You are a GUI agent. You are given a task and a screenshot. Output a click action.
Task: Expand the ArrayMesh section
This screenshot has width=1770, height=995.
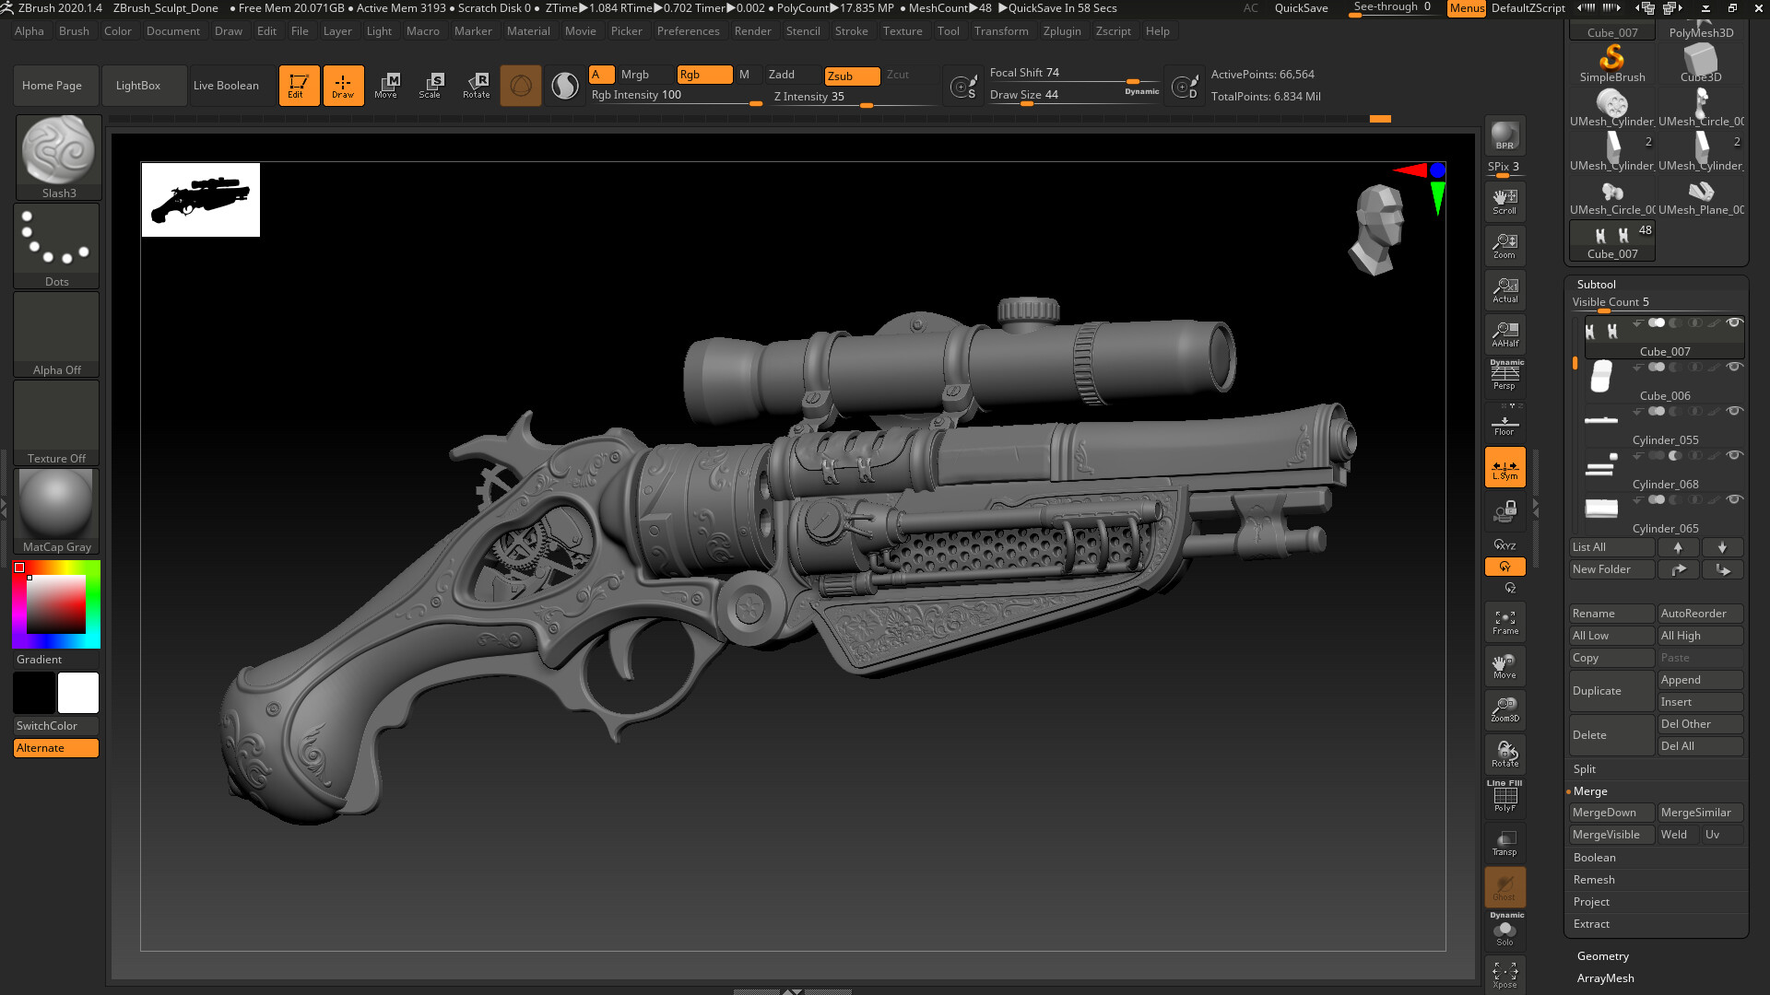pos(1604,978)
